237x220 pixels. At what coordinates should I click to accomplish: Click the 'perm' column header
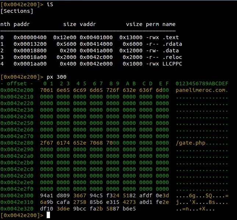point(152,24)
